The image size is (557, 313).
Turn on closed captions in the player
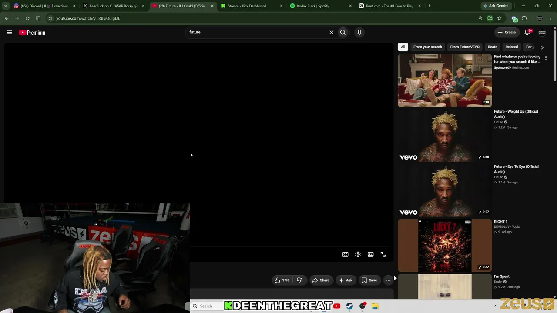pyautogui.click(x=345, y=254)
